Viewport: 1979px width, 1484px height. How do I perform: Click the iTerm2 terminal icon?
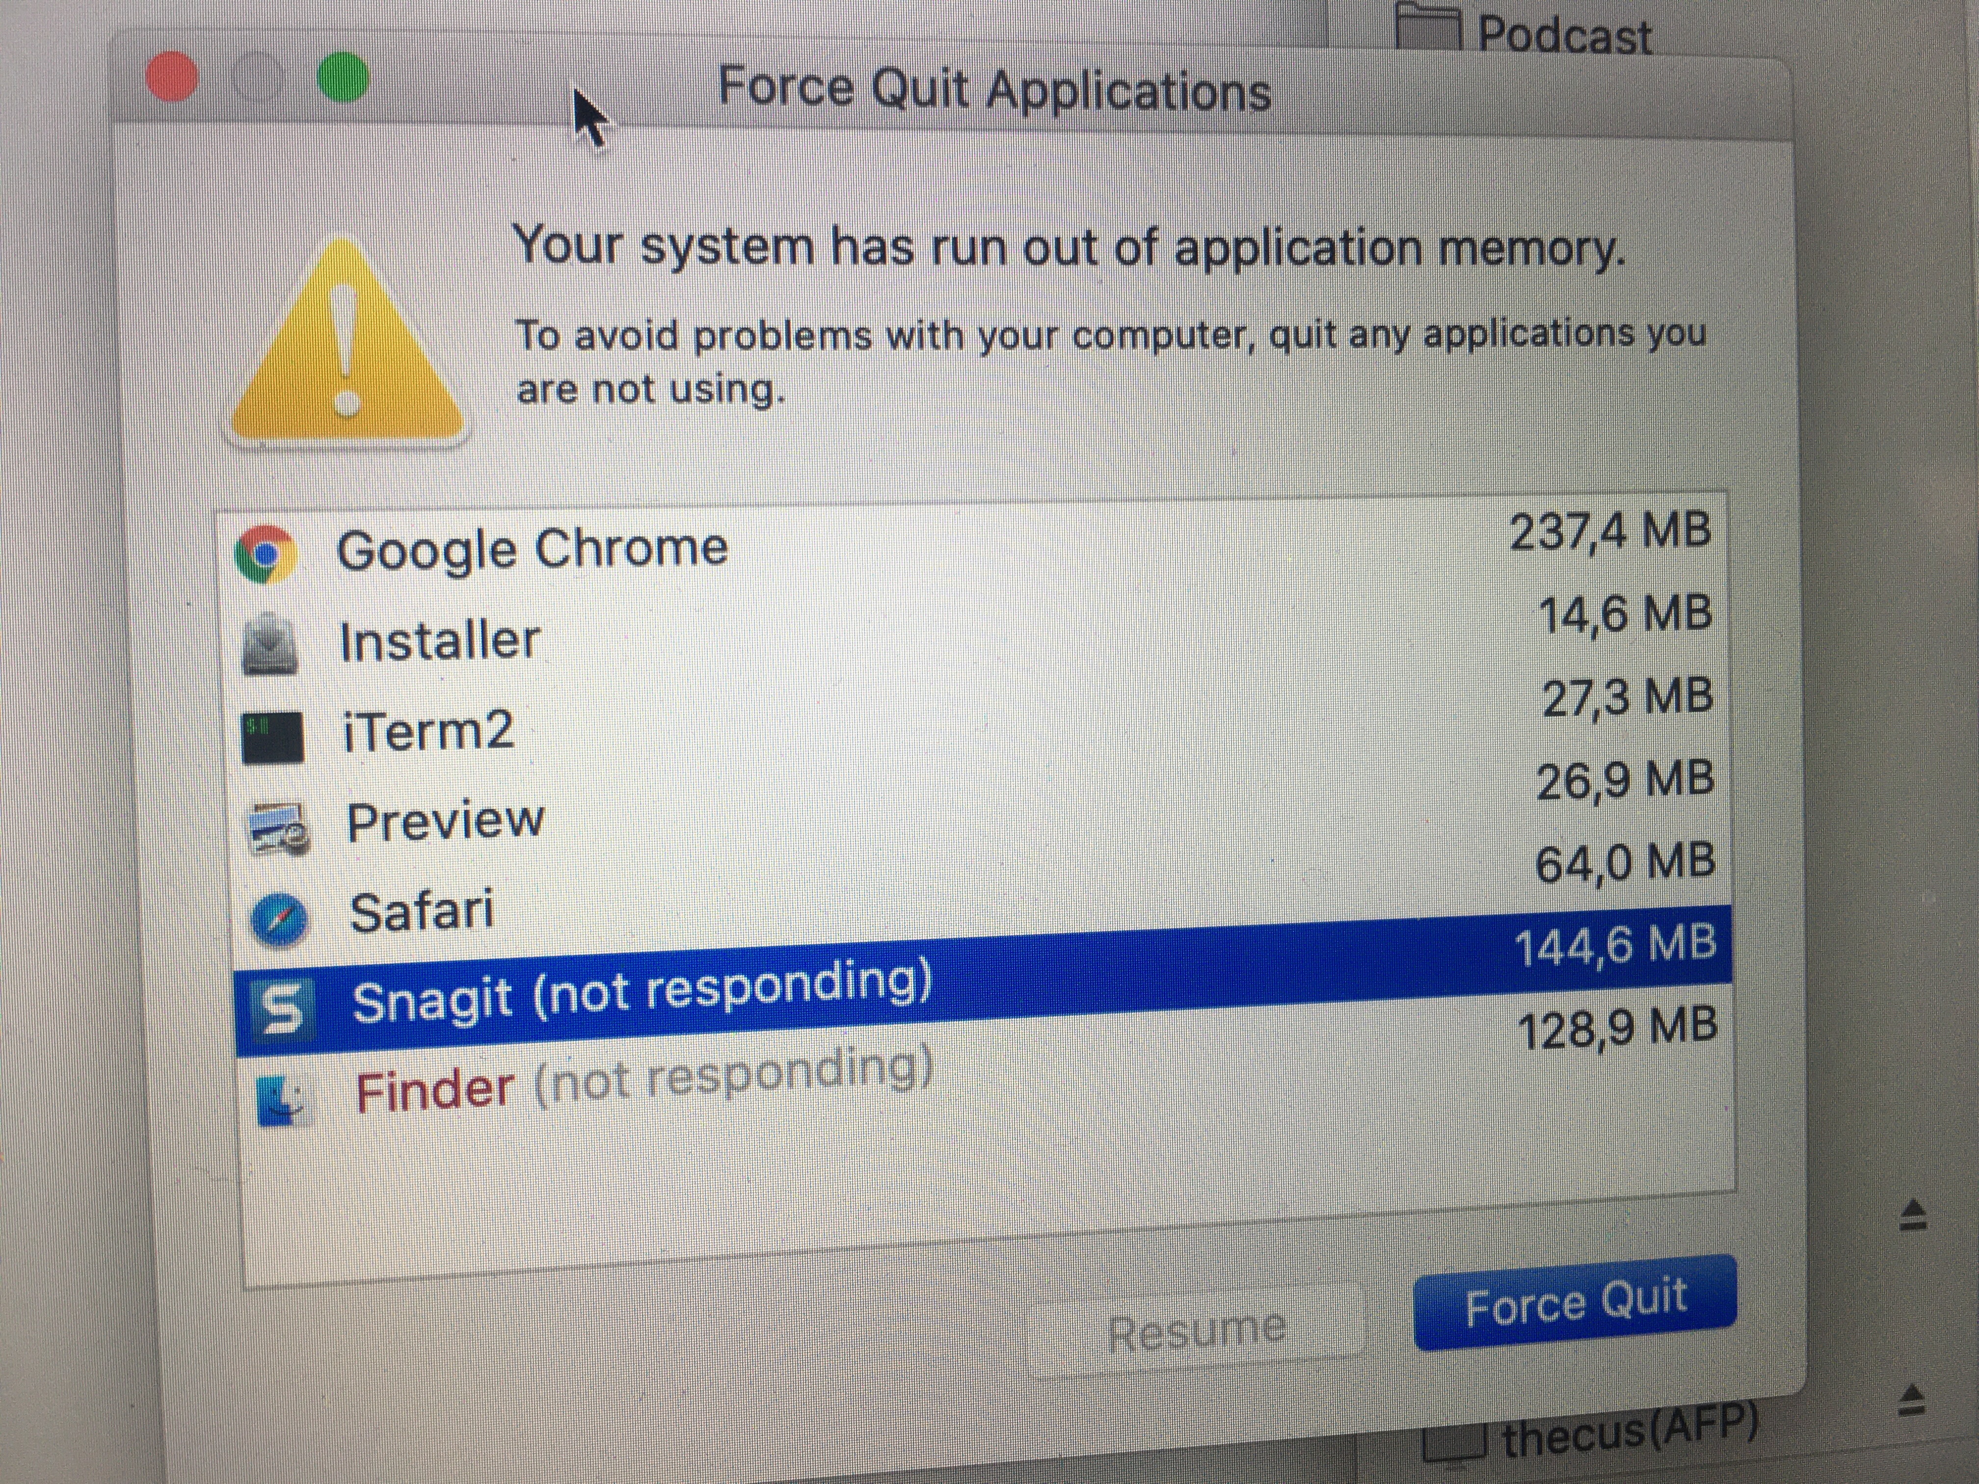click(273, 737)
